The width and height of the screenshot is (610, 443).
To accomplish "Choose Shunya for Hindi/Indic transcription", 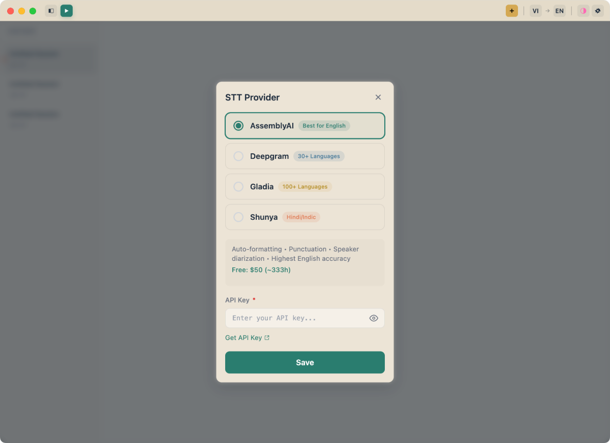I will (238, 217).
